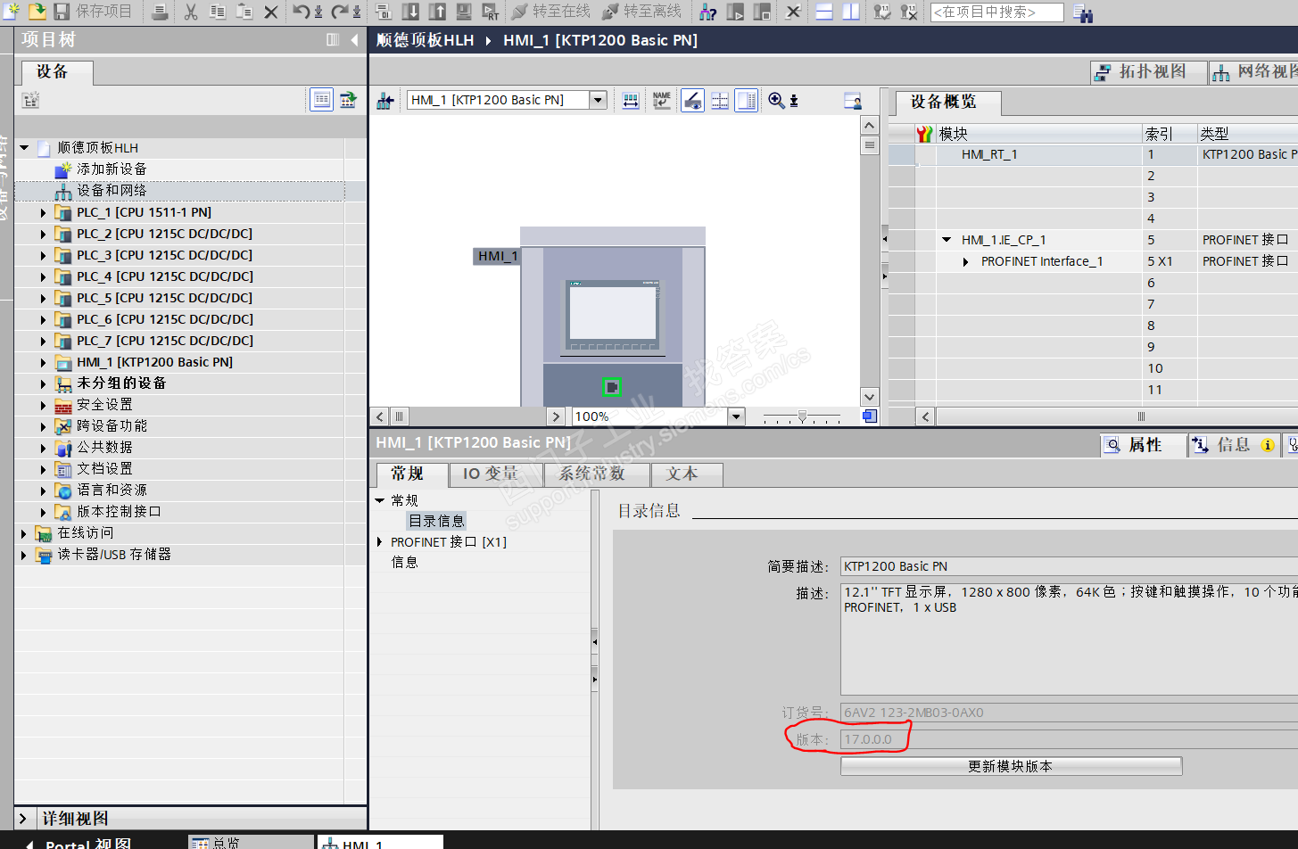Open the 信息 inspector tab
Viewport: 1298px width, 849px height.
click(x=1235, y=445)
